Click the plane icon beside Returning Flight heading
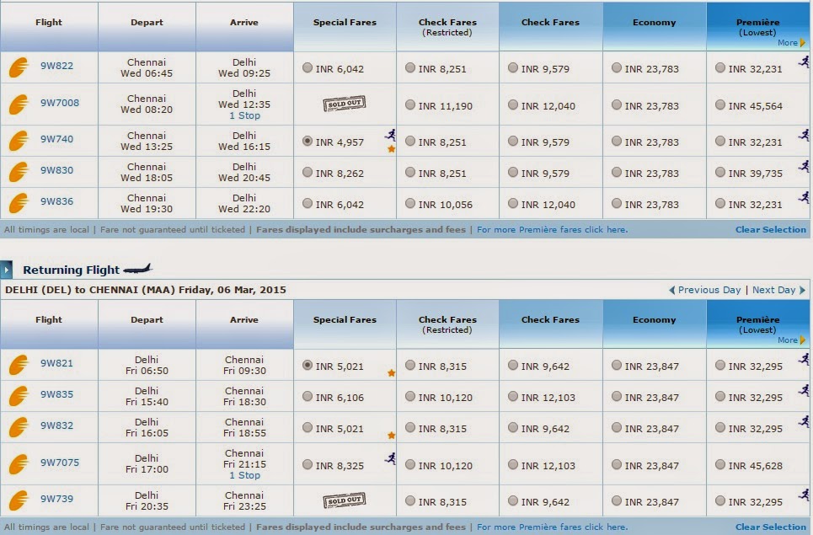Image resolution: width=813 pixels, height=535 pixels. (138, 269)
